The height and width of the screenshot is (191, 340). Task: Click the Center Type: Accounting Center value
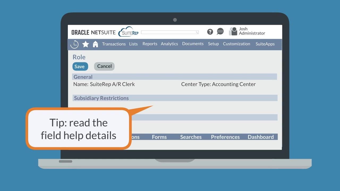218,84
